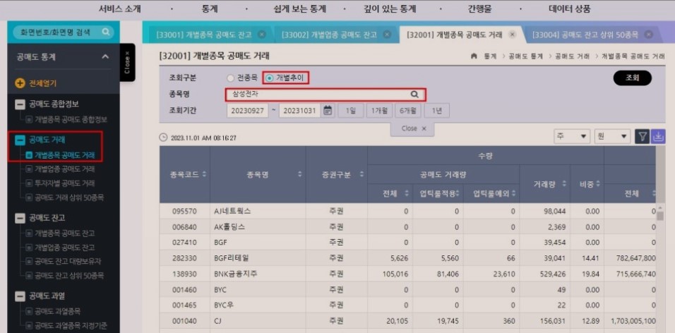Click the home icon in breadcrumb

coord(474,56)
